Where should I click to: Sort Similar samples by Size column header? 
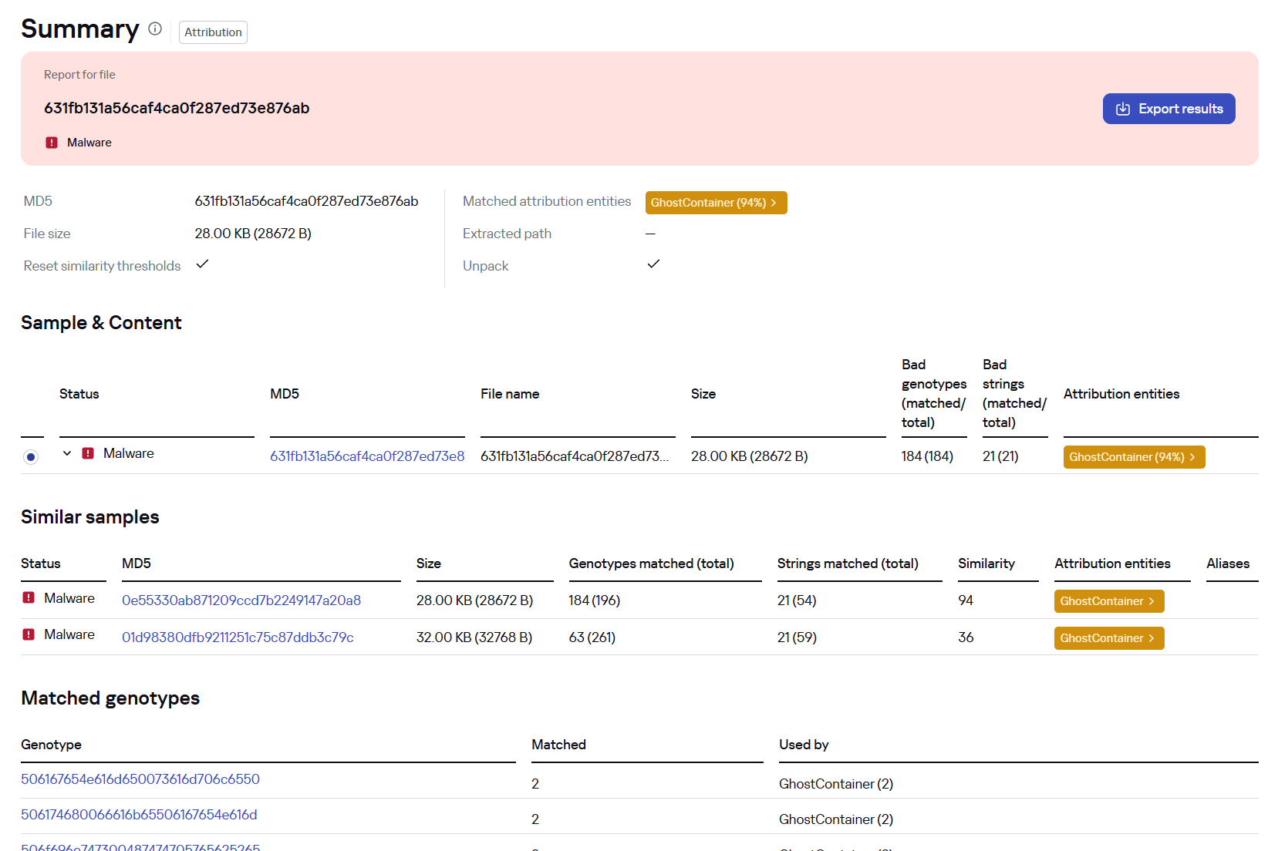click(428, 563)
